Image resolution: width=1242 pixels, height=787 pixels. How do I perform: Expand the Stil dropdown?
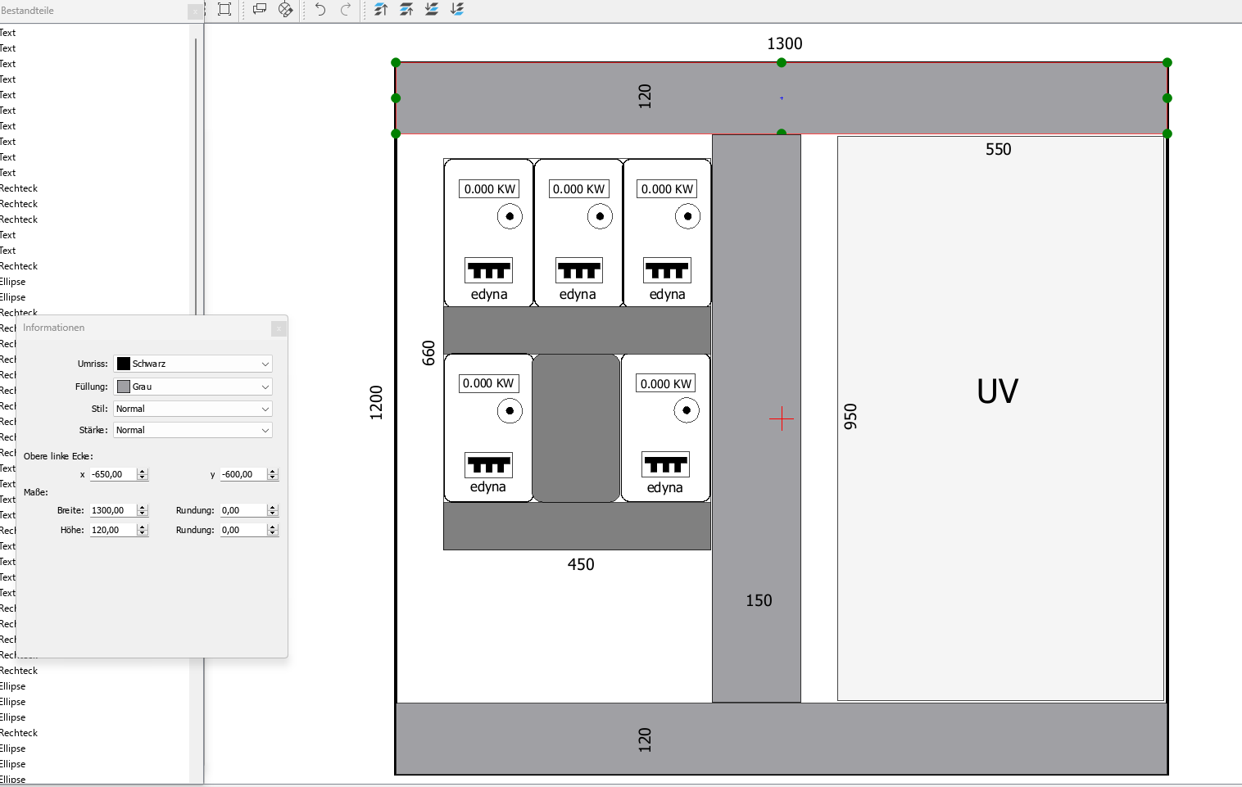coord(193,409)
